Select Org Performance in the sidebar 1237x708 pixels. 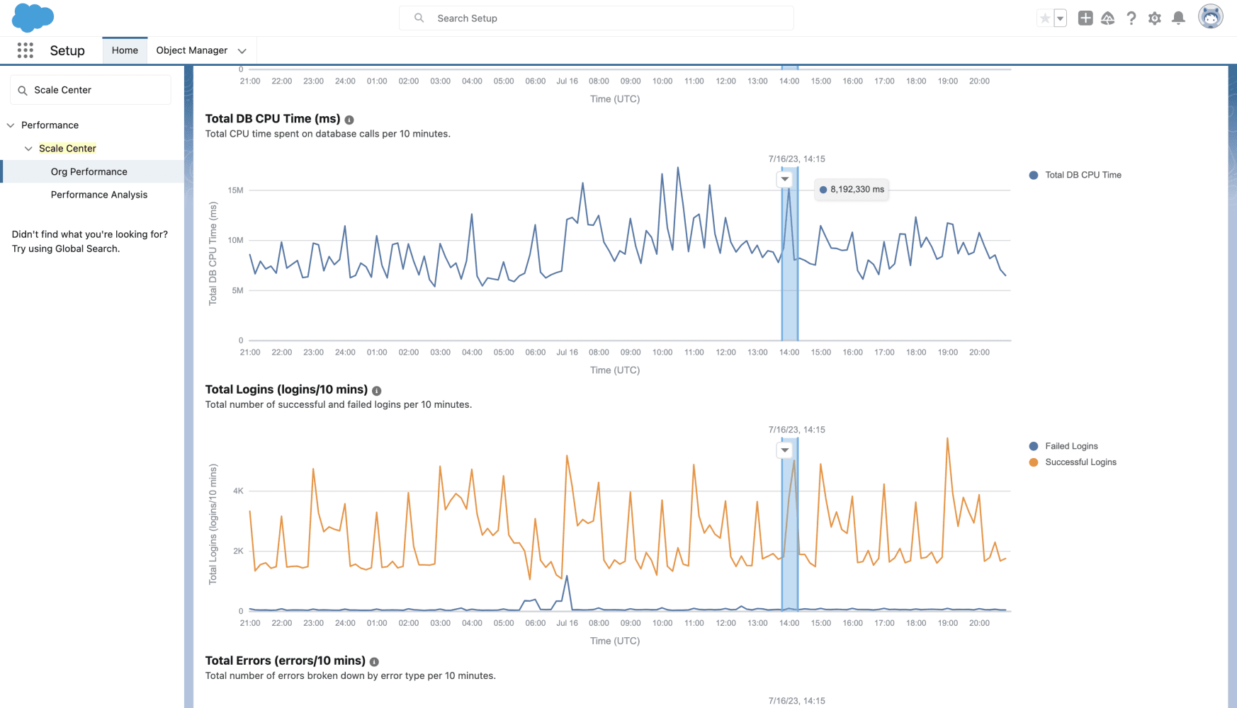pyautogui.click(x=89, y=171)
